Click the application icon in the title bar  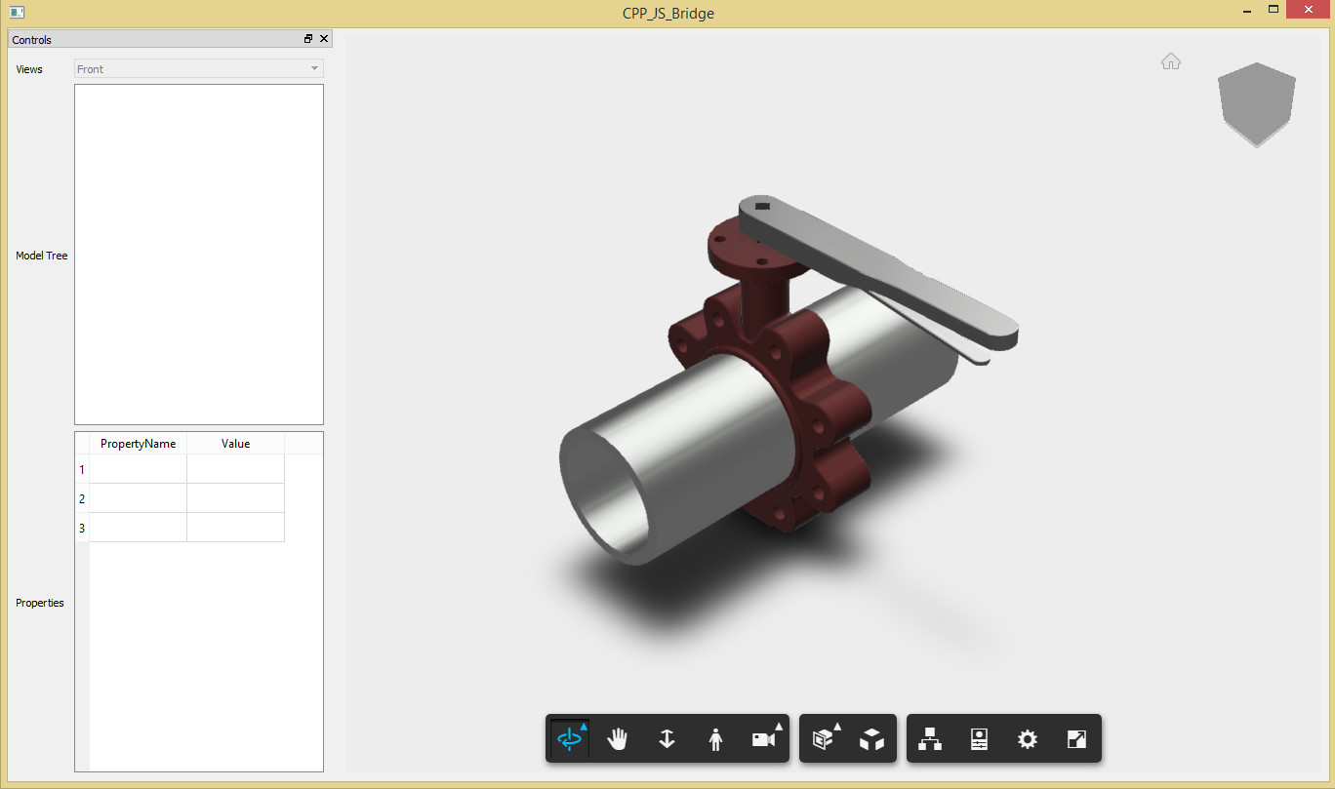coord(16,13)
